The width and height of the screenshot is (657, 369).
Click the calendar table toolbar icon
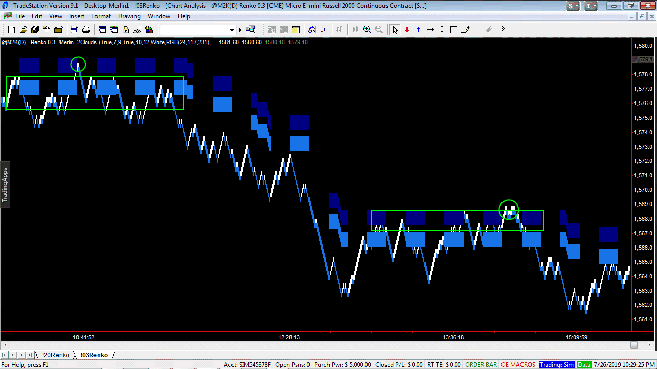coord(296,30)
